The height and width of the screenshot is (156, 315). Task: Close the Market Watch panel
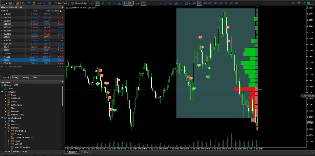tap(62, 7)
